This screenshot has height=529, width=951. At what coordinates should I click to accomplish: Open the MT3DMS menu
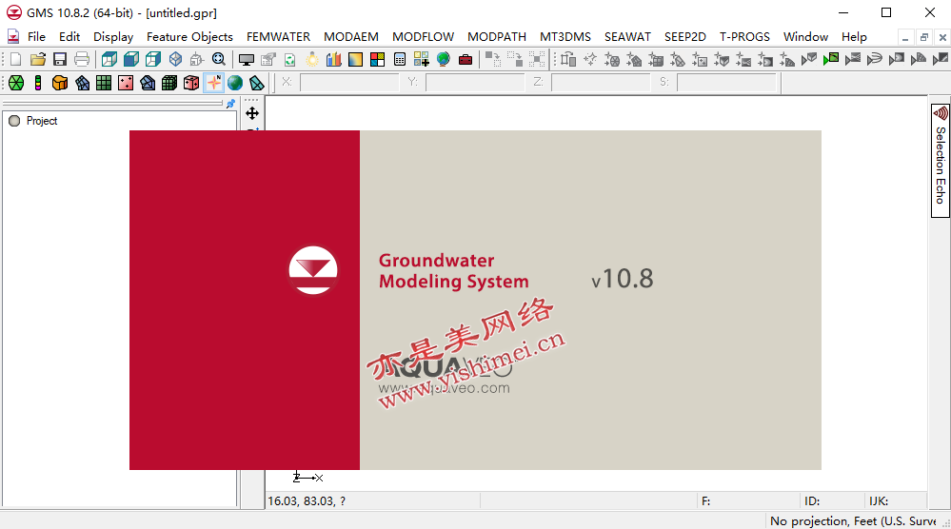[565, 37]
